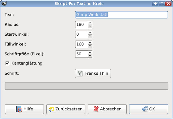This screenshot has height=119, width=173.
Task: Decrease the Radius value with down arrow
Action: [90, 26]
